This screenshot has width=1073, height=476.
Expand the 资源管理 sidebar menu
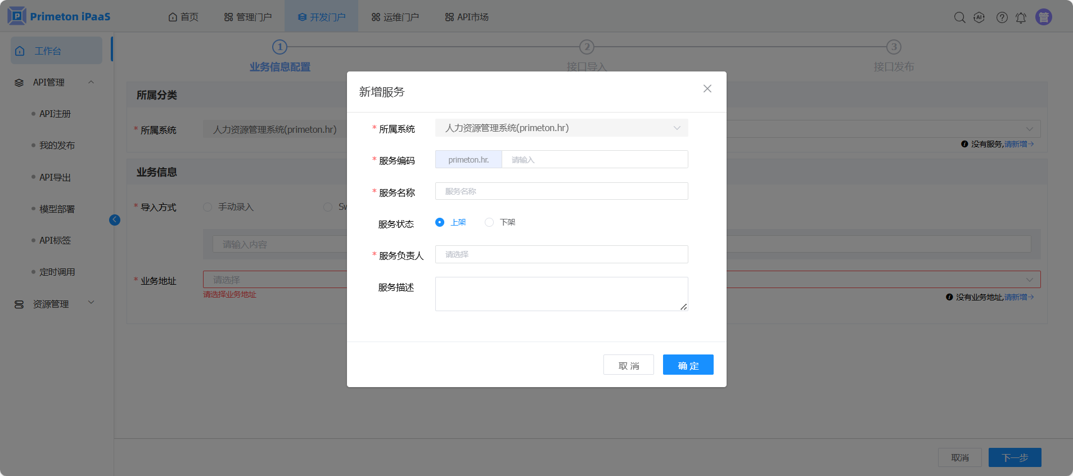[91, 303]
